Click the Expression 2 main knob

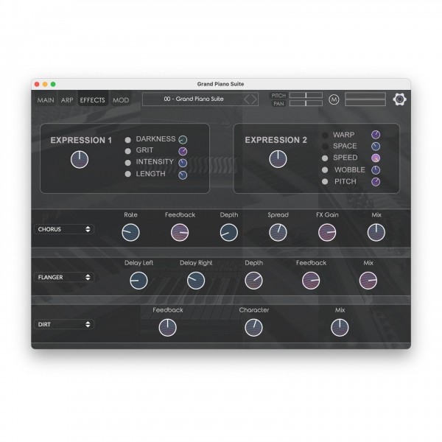tap(278, 159)
